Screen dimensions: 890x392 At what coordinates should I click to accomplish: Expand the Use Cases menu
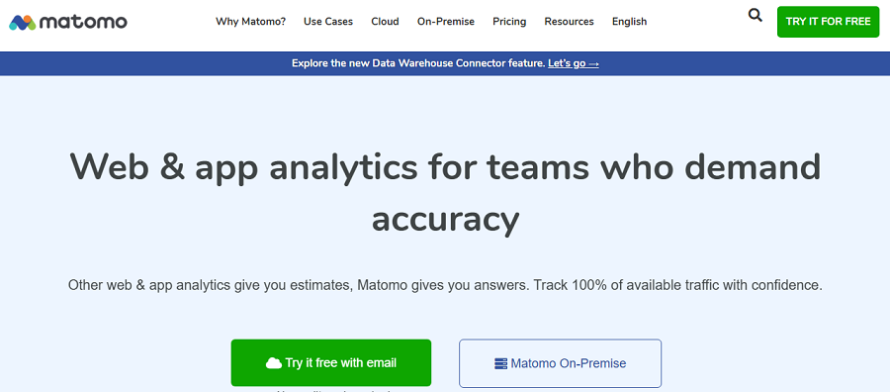pyautogui.click(x=328, y=22)
